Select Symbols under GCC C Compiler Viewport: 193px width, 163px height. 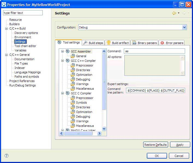coord(81,103)
